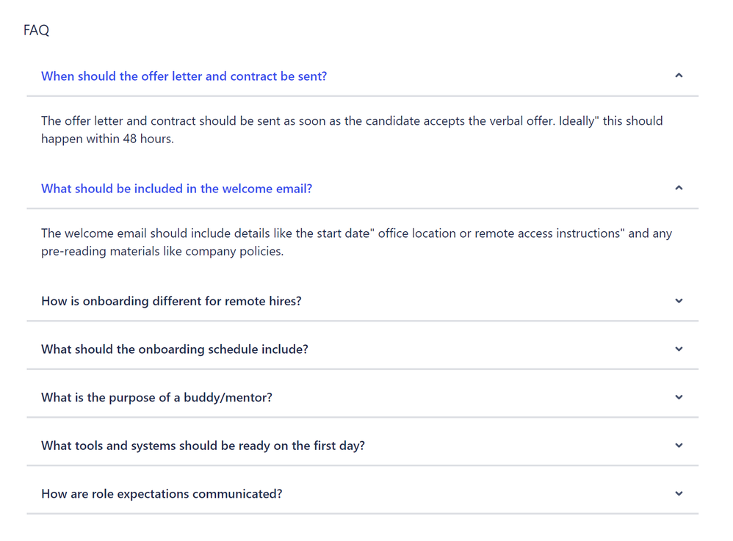This screenshot has width=733, height=541.
Task: Select the welcome email contents question
Action: click(x=176, y=188)
